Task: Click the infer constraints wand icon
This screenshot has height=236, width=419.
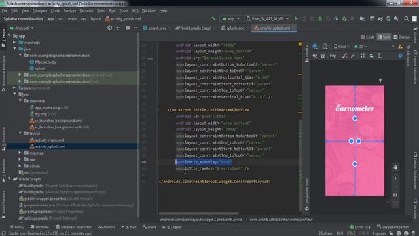Action: 353,56
